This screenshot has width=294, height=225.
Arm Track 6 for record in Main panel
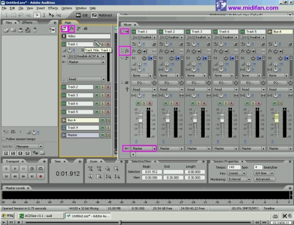108,104
